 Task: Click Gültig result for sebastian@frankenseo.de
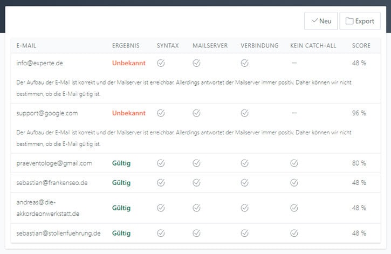121,183
